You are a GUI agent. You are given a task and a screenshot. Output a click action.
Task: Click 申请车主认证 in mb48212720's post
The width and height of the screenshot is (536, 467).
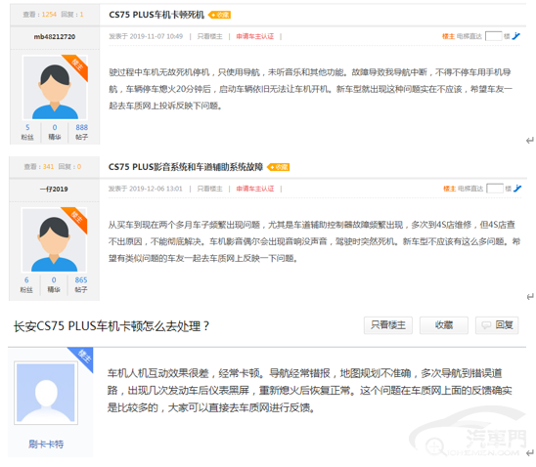tap(254, 36)
